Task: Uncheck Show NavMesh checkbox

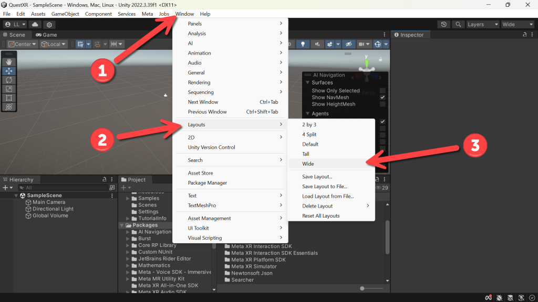Action: pos(382,98)
